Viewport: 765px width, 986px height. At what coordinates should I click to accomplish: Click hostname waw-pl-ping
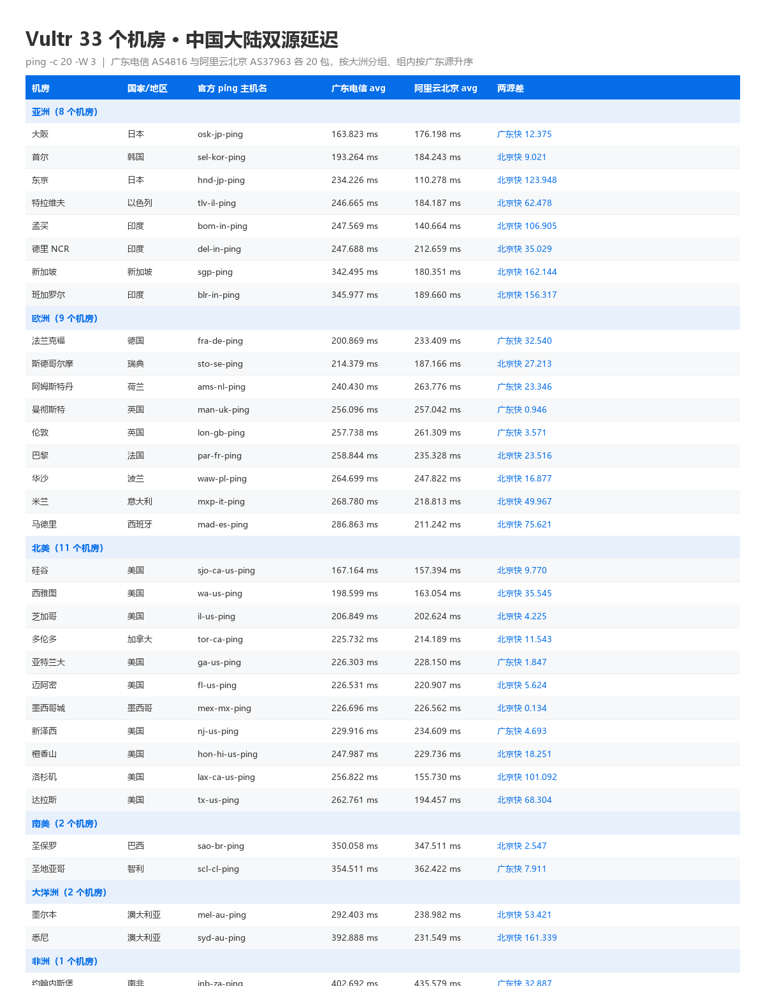click(x=222, y=479)
